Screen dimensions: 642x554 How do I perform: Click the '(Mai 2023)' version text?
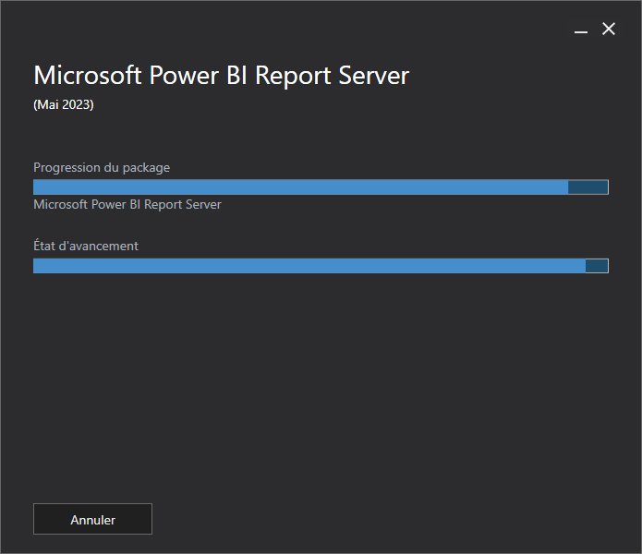pos(64,104)
